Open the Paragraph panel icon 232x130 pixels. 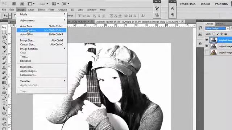pos(173,15)
